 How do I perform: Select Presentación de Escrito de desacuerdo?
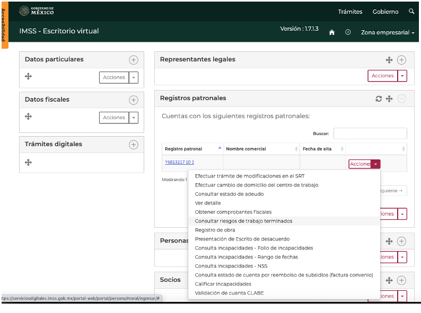point(242,239)
